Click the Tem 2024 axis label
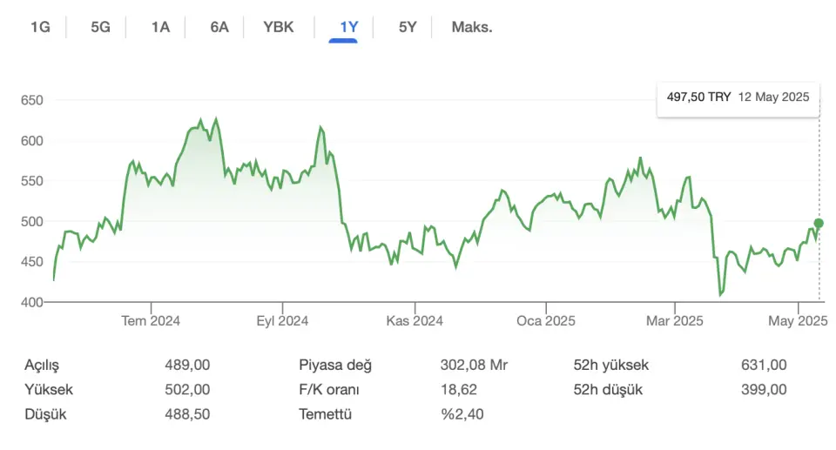 pyautogui.click(x=151, y=321)
